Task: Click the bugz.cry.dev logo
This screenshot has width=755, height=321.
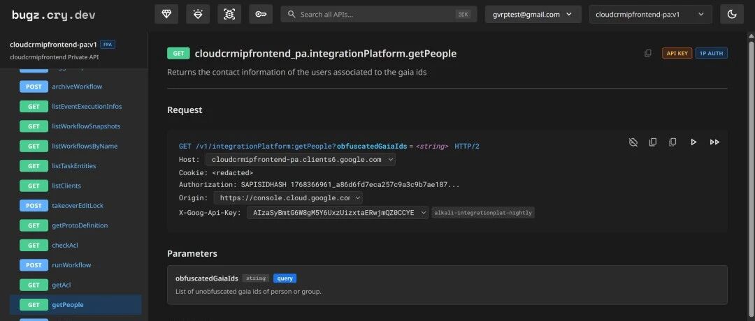Action: pos(53,15)
